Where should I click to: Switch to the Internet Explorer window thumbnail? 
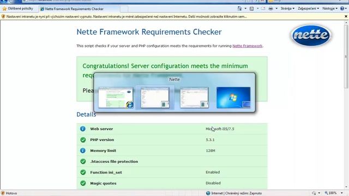[x=116, y=97]
